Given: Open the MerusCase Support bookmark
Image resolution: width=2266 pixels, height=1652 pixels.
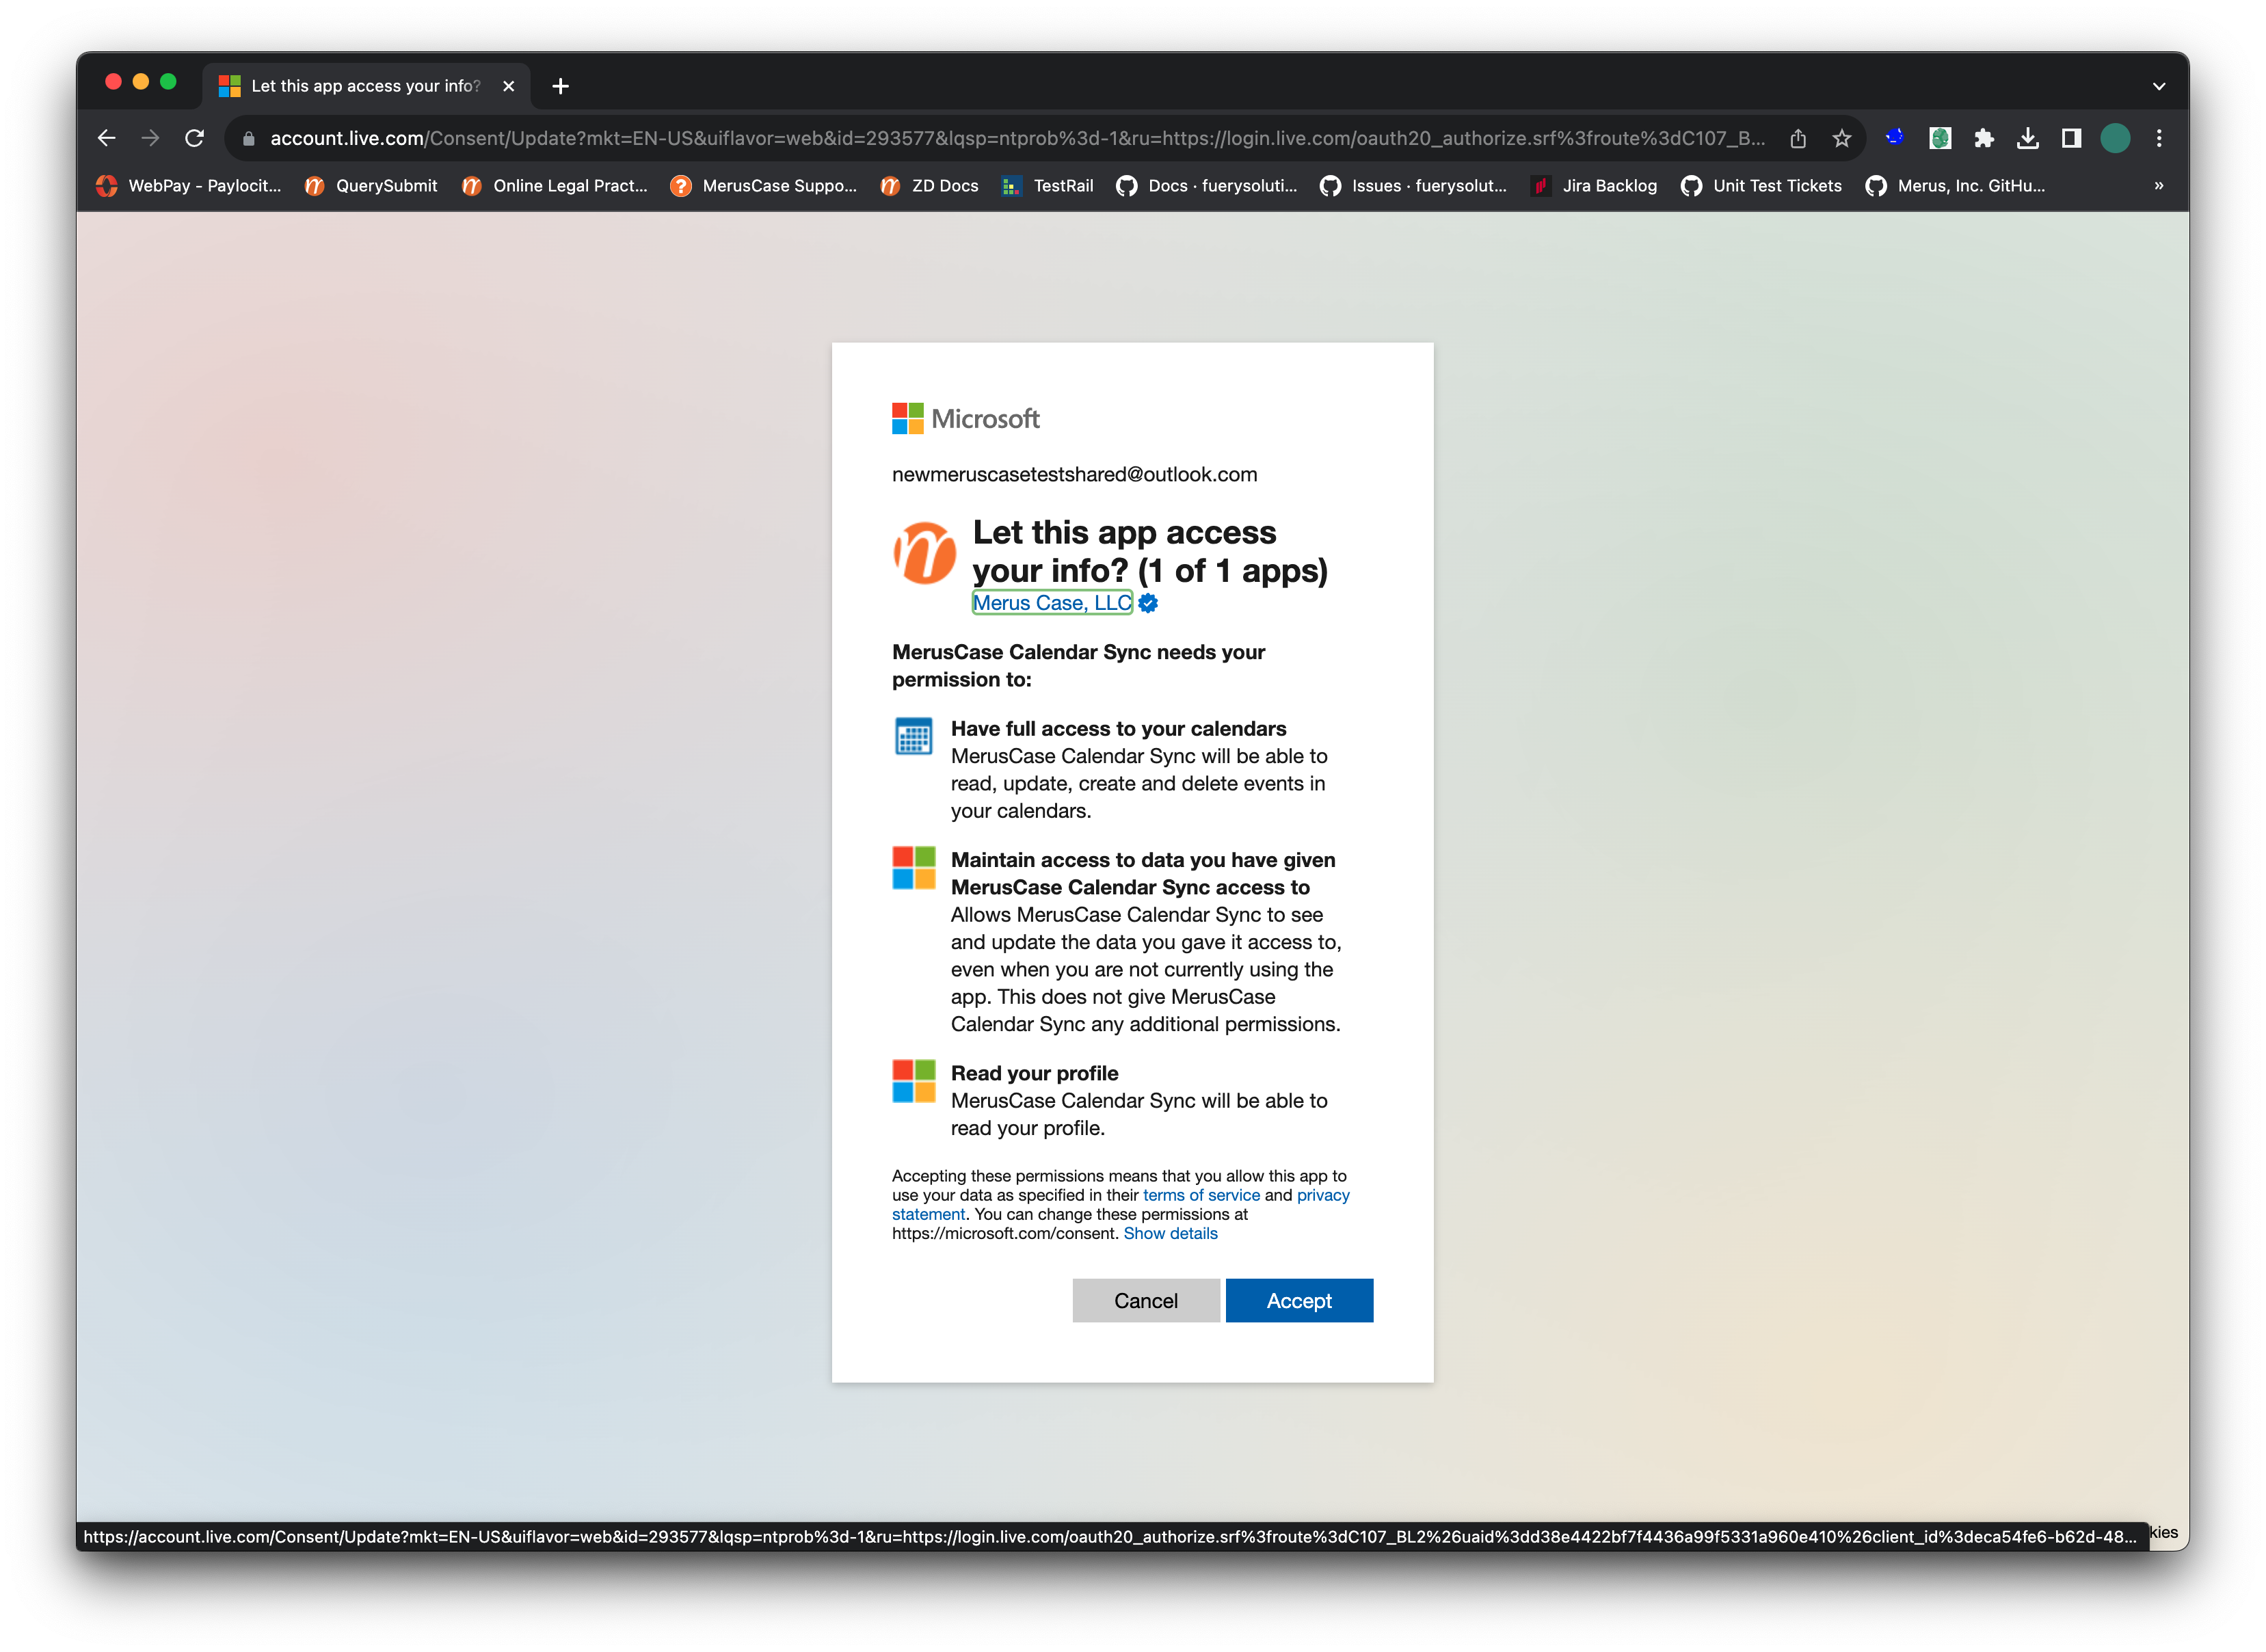Looking at the screenshot, I should [x=764, y=185].
